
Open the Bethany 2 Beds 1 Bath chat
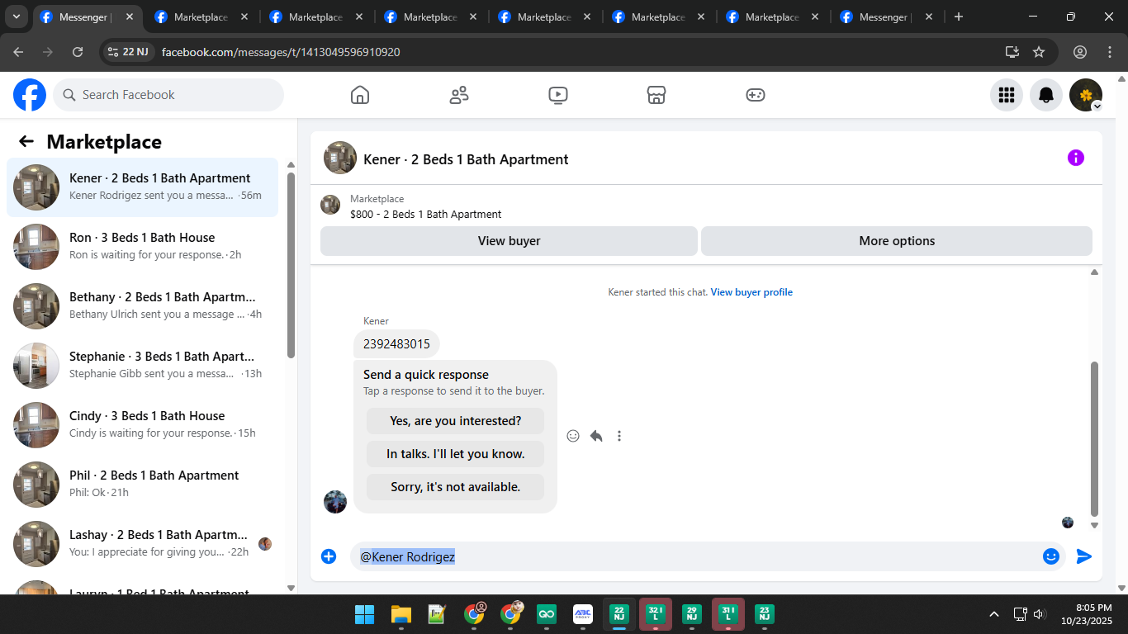pos(142,306)
